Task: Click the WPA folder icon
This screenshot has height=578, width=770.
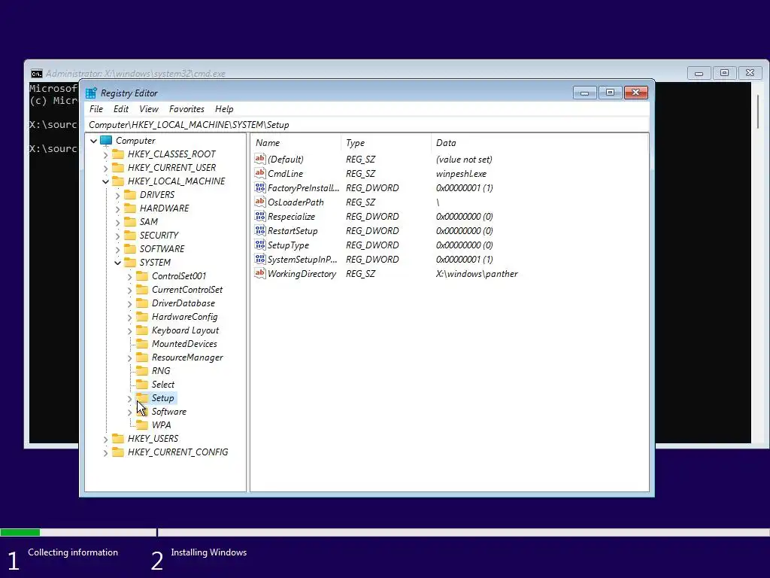Action: pos(142,425)
